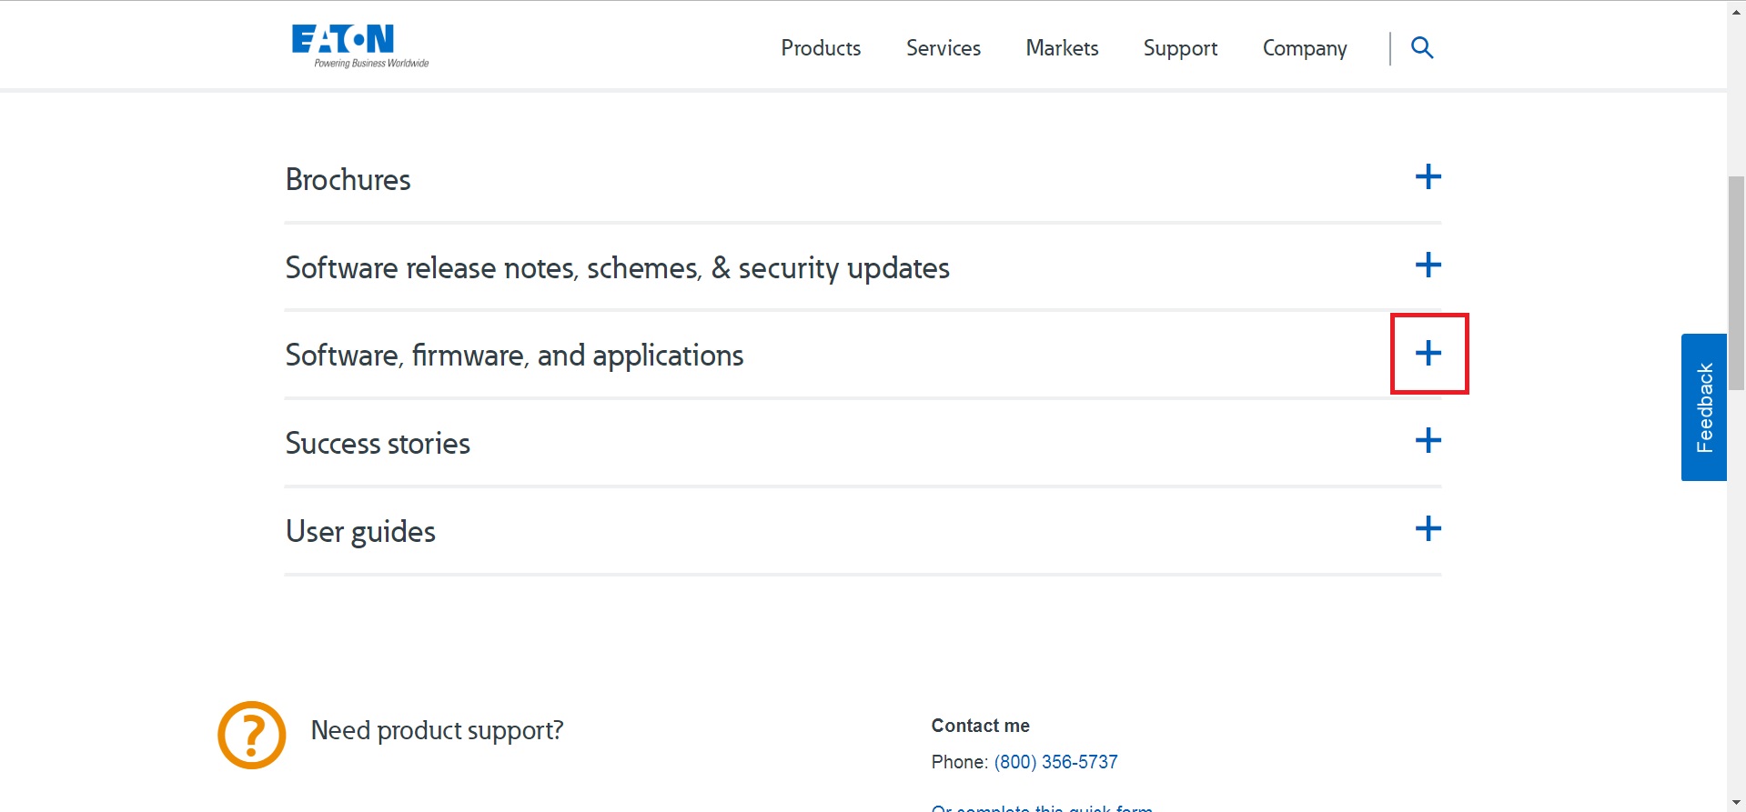Open the Services menu
The image size is (1746, 812).
[x=943, y=48]
